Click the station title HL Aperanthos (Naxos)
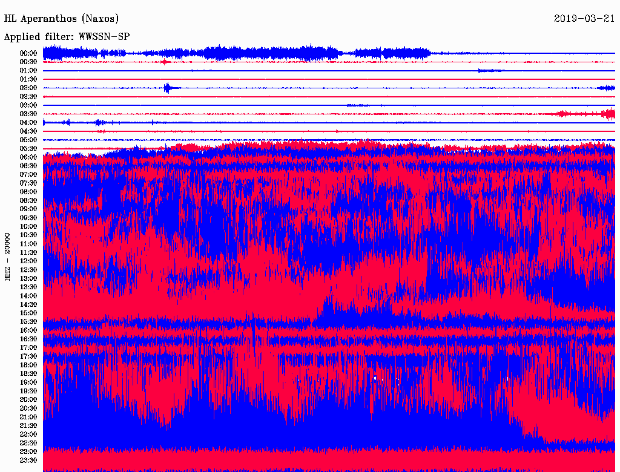Viewport: 620px width, 472px height. 62,19
